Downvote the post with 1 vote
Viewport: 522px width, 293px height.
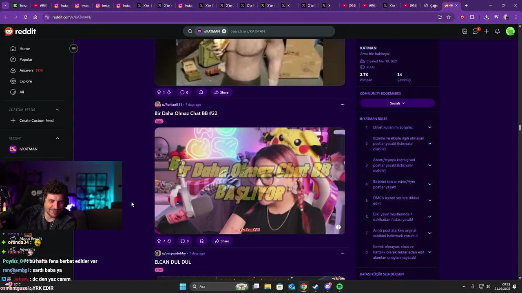(x=169, y=92)
